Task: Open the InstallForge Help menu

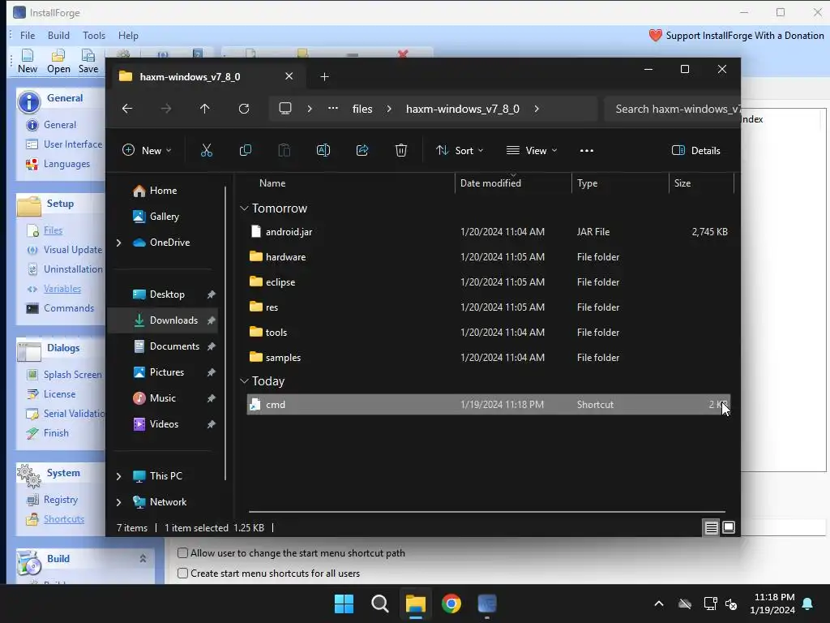Action: [x=128, y=36]
